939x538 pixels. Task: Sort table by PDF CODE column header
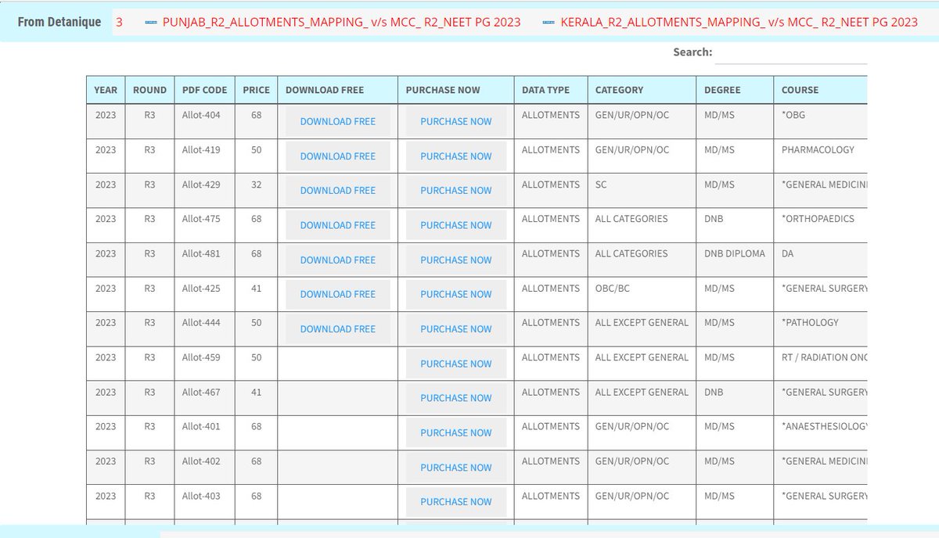pos(204,90)
